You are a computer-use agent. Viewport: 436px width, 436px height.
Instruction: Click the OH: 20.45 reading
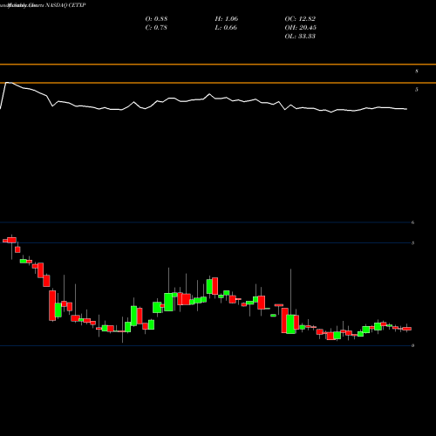(301, 27)
